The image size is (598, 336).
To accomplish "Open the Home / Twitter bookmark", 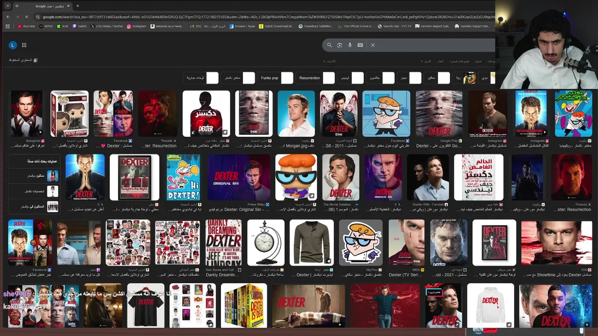I will pos(107,26).
